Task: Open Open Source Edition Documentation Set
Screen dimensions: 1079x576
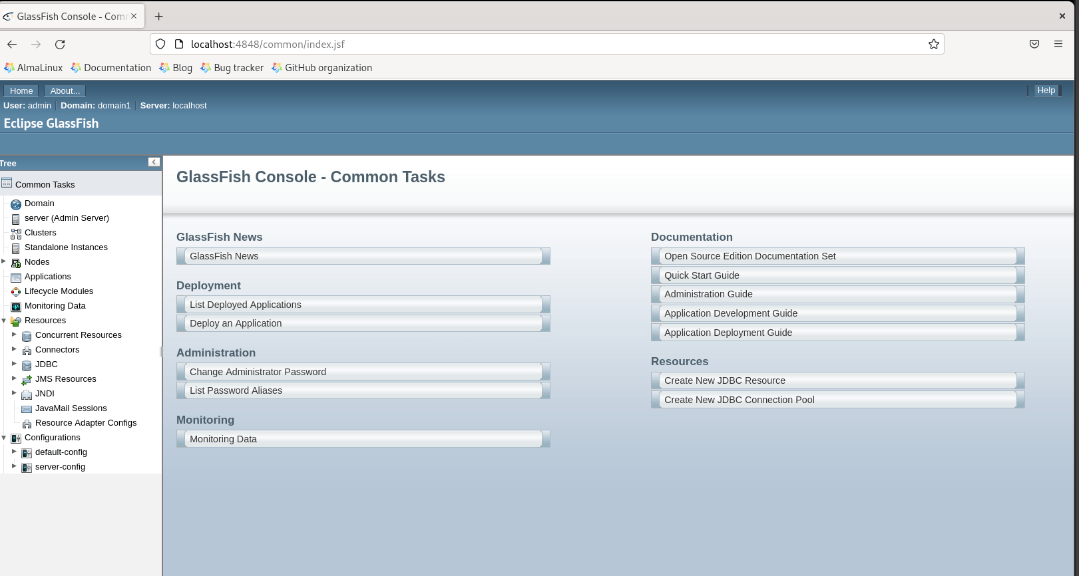Action: (x=837, y=256)
